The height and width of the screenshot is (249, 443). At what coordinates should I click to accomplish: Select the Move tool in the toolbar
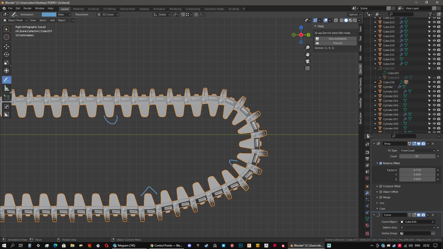[7, 46]
